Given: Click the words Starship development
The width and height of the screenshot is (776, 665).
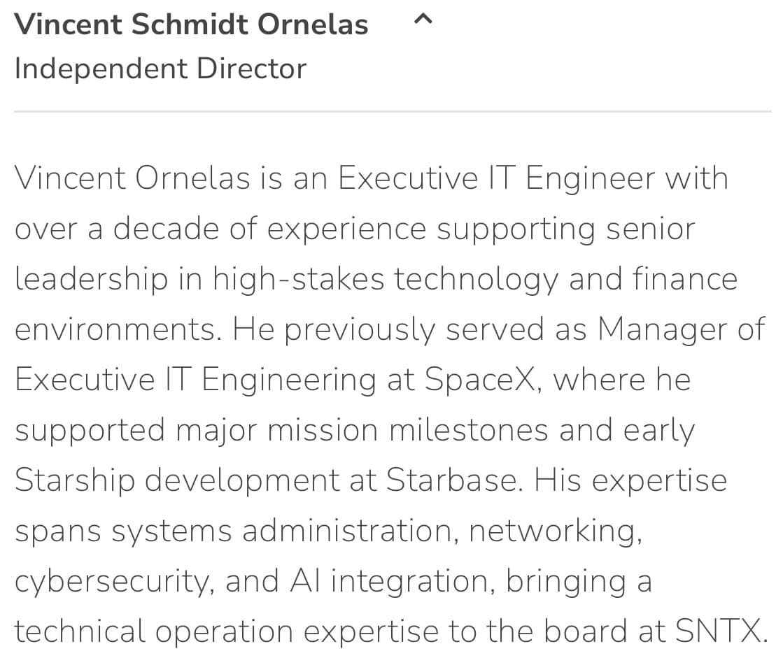Looking at the screenshot, I should [177, 480].
